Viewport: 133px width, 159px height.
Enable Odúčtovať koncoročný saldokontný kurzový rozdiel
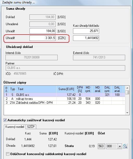pyautogui.click(x=8, y=154)
